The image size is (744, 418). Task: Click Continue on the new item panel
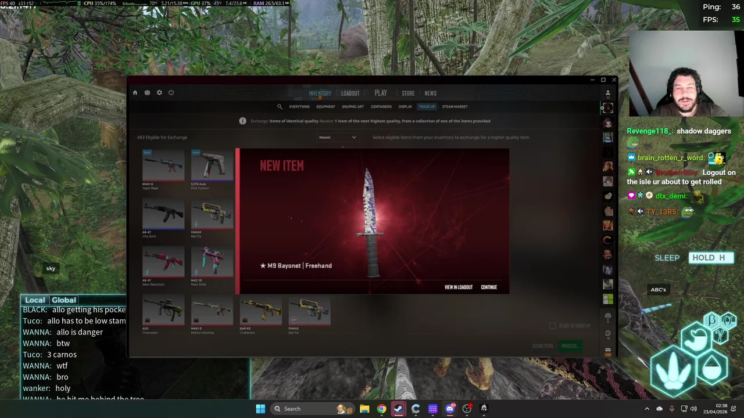tap(489, 287)
